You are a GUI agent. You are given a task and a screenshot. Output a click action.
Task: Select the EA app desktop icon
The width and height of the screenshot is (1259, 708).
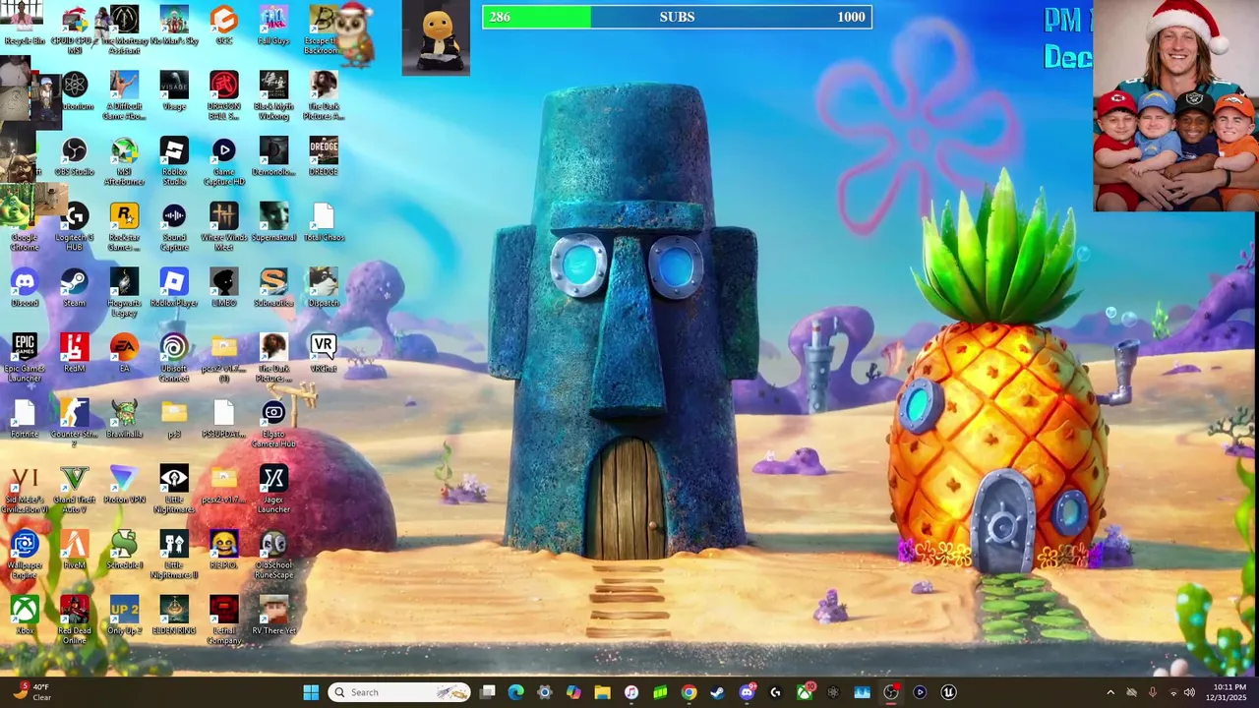(124, 354)
